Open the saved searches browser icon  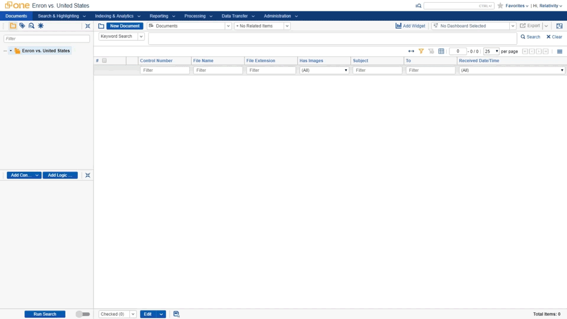point(31,26)
